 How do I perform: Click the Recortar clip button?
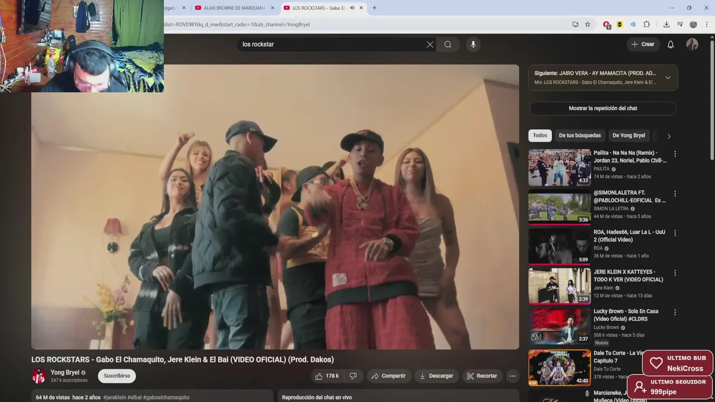click(x=482, y=376)
